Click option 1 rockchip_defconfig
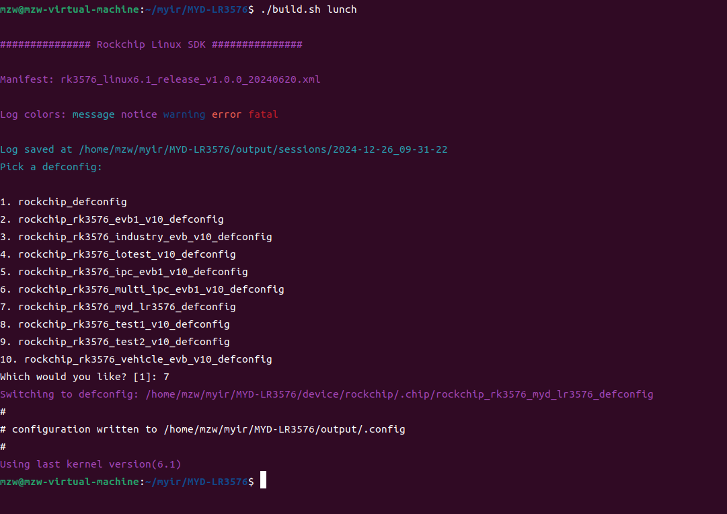This screenshot has height=514, width=727. click(x=63, y=202)
